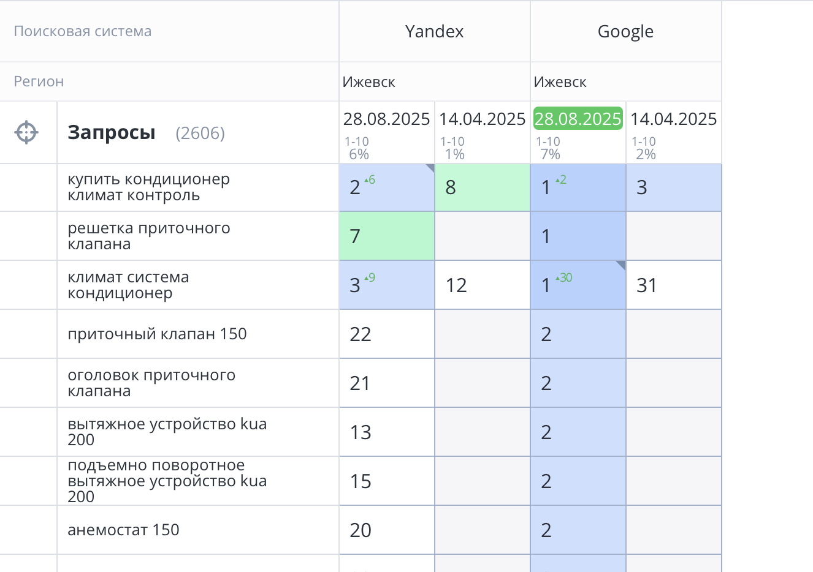Click the target crosshair icon beside Запросы

pos(26,132)
